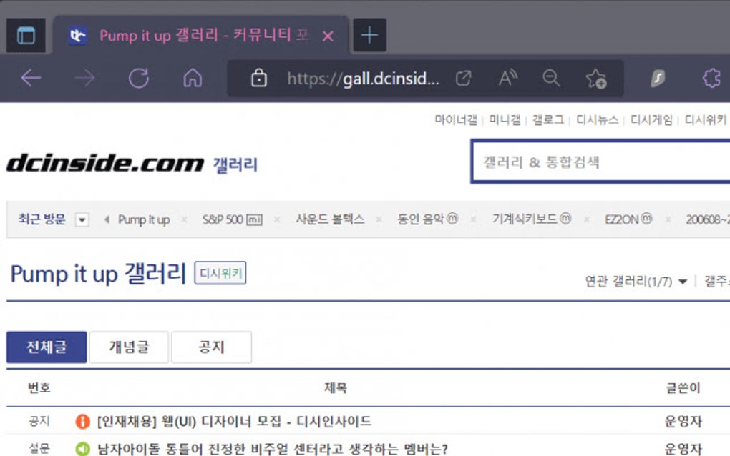The image size is (730, 456).
Task: Click the dcinside.com logo
Action: pyautogui.click(x=105, y=164)
